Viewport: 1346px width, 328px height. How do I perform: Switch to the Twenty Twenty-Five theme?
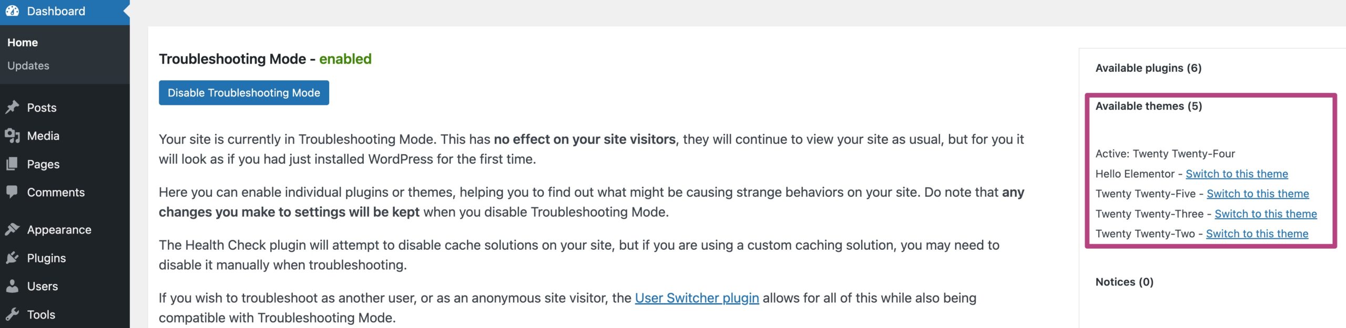[1258, 194]
